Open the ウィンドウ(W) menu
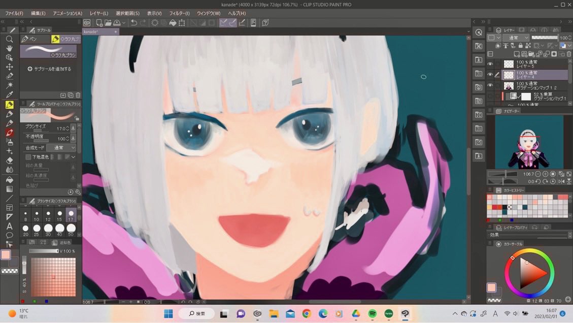 pyautogui.click(x=208, y=13)
